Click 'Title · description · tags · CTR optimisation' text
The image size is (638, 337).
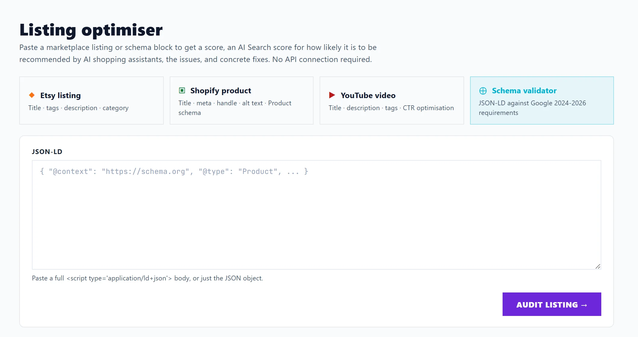pyautogui.click(x=391, y=108)
